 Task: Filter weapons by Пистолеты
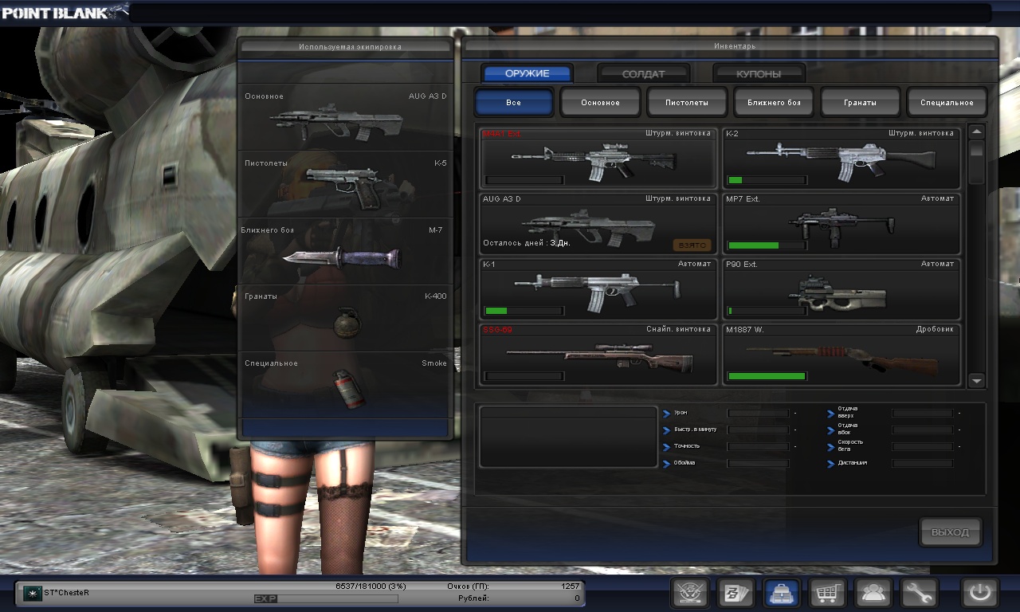tap(686, 103)
